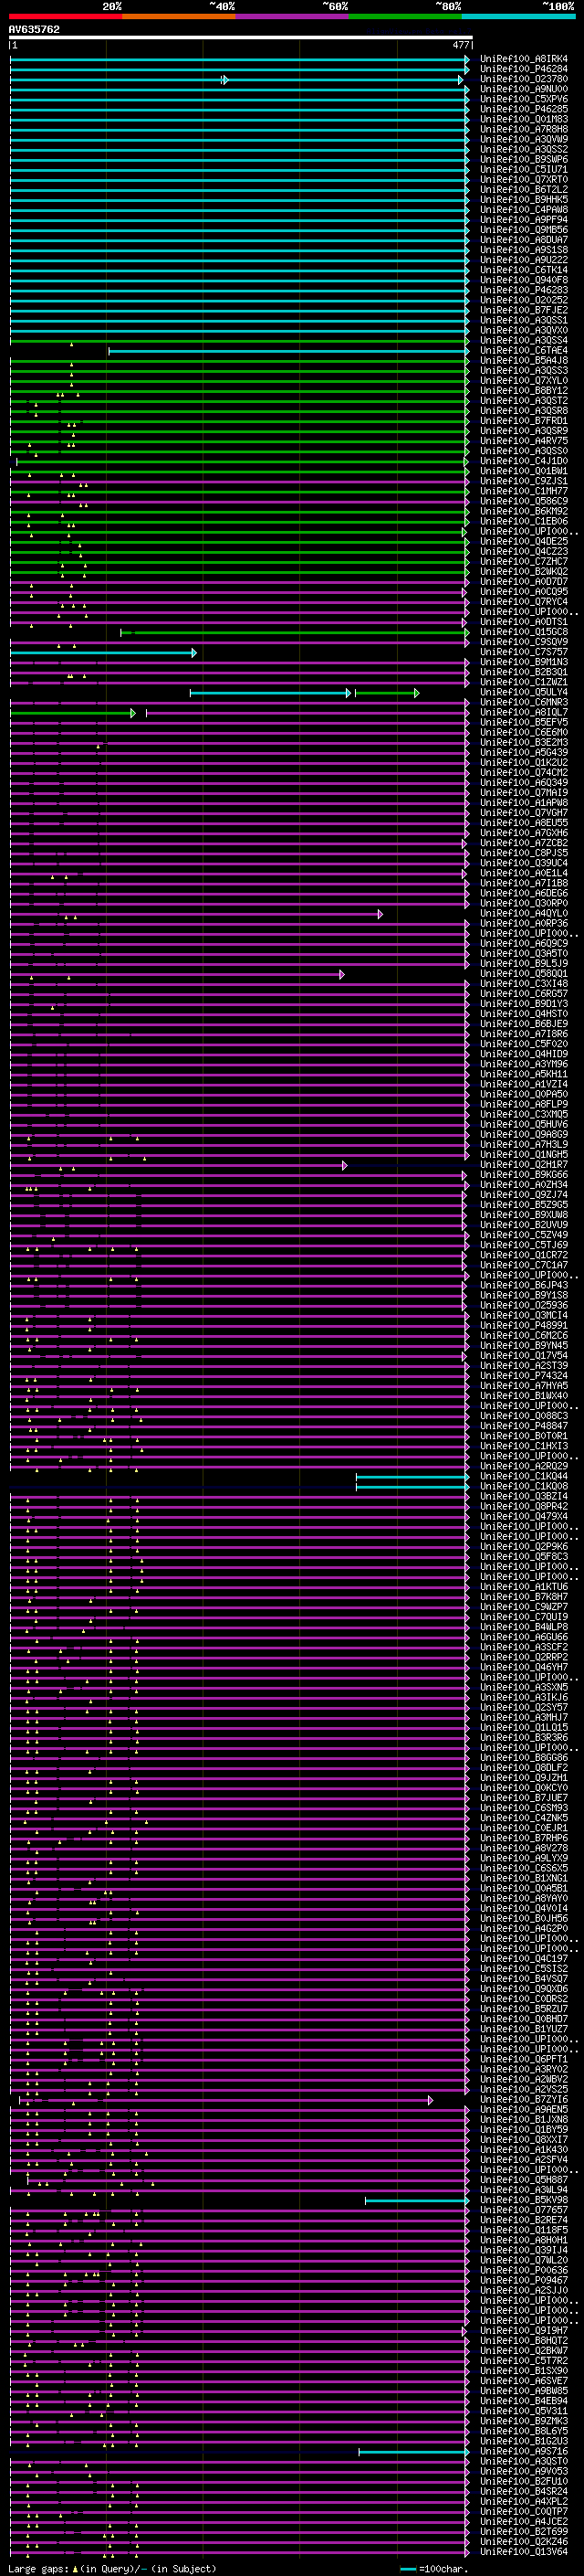Select label UniRef100_Q479X4

click(524, 1516)
